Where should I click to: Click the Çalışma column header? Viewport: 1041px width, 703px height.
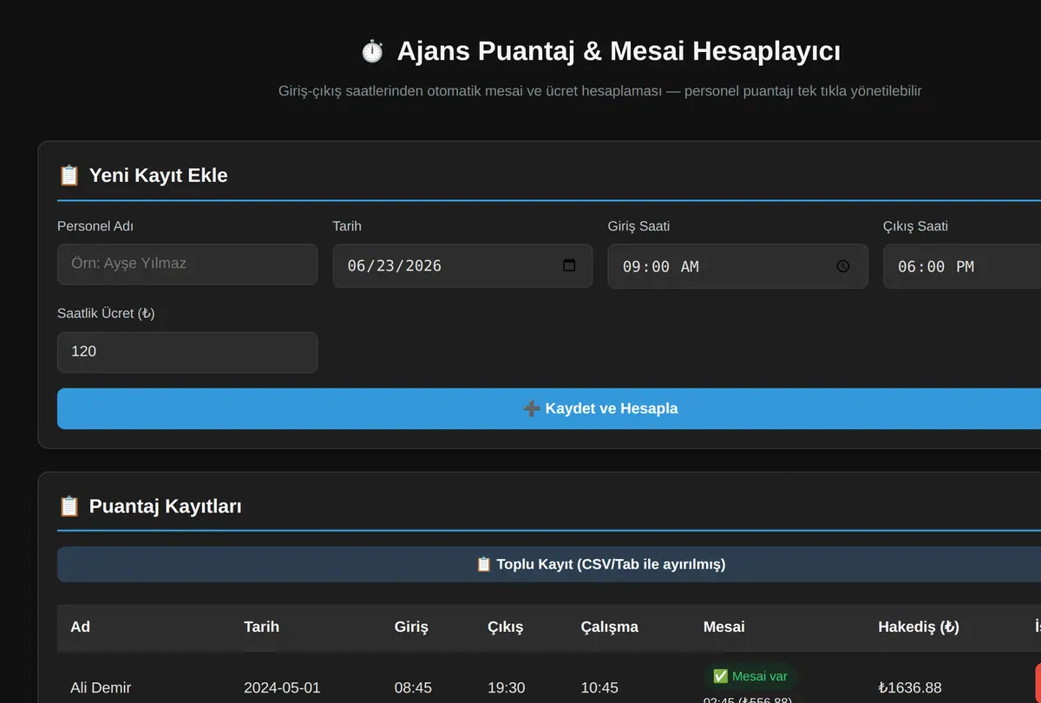pos(609,627)
